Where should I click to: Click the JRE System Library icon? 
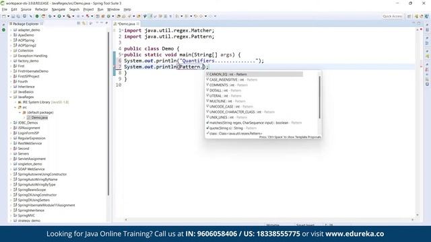point(20,102)
